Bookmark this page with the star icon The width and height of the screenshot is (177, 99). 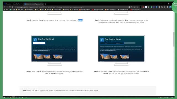pyautogui.click(x=137, y=7)
